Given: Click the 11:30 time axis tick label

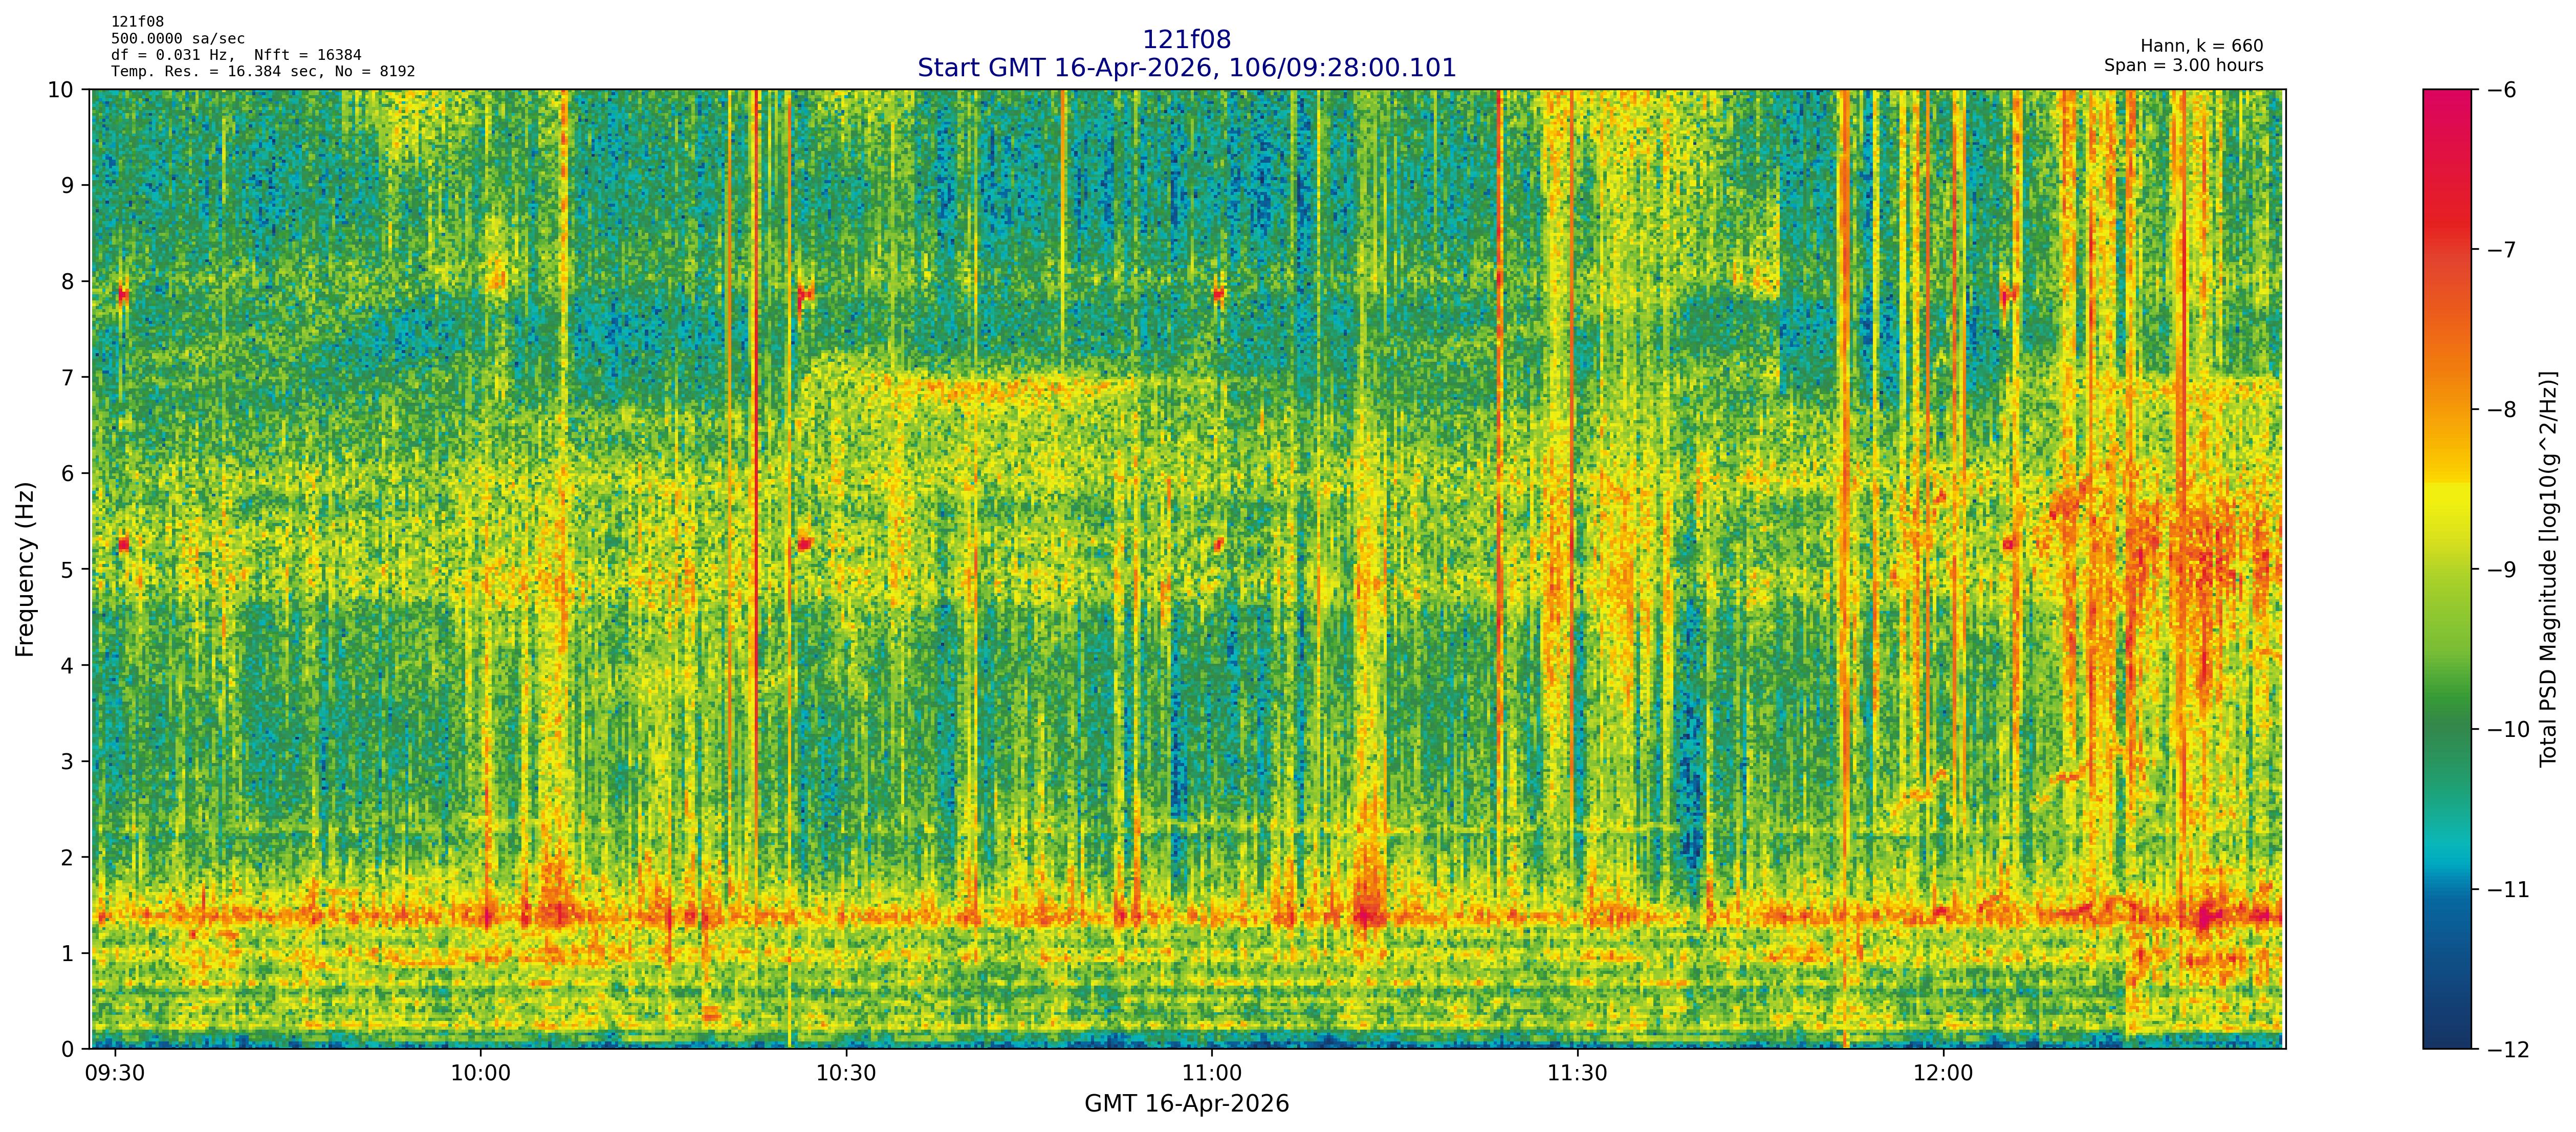Looking at the screenshot, I should coord(1577,1074).
